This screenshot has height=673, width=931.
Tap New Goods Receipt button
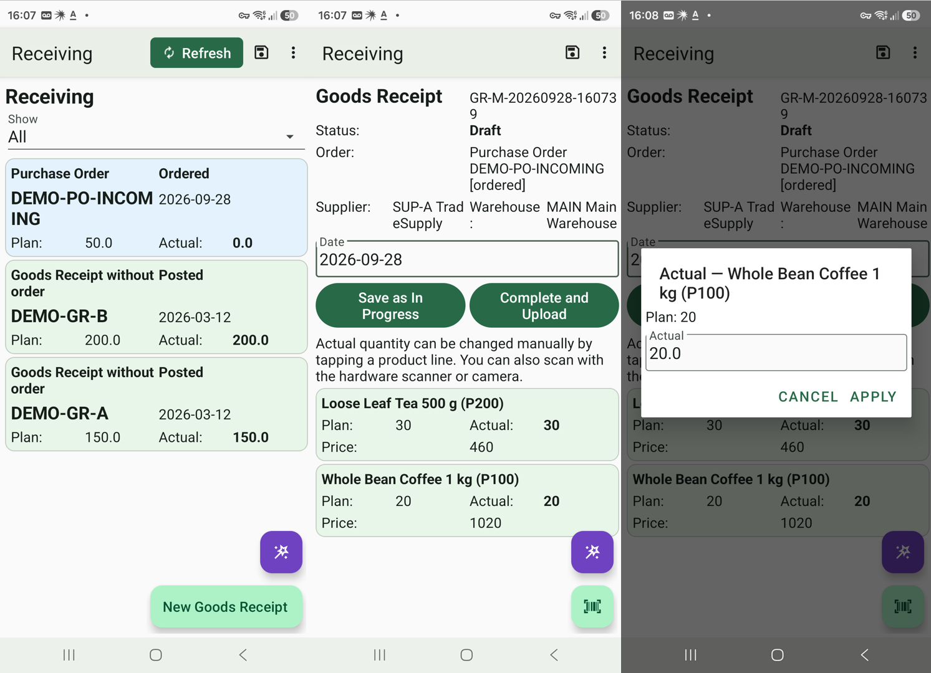click(x=226, y=606)
